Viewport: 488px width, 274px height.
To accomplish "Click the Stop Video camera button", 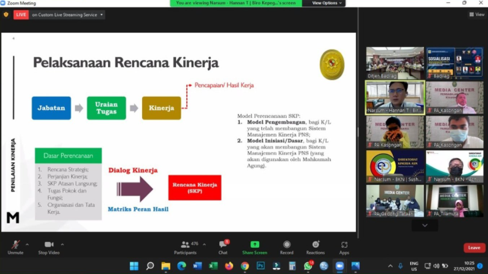I will pyautogui.click(x=49, y=246).
